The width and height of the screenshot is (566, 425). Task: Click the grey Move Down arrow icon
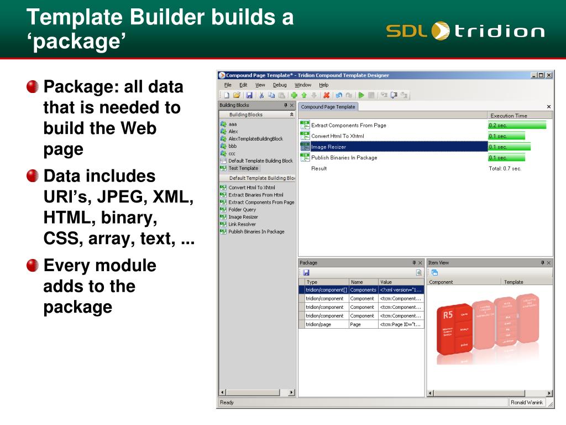tap(314, 95)
